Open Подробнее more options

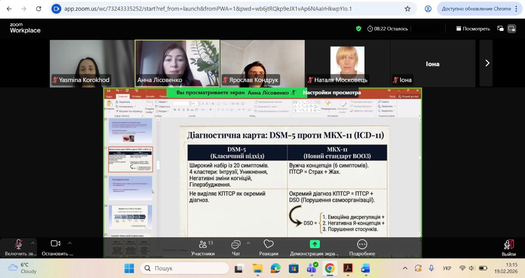coord(362,248)
